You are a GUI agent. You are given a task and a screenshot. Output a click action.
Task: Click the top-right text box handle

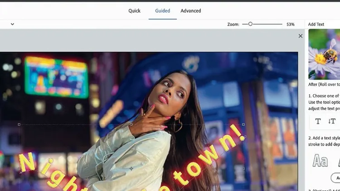(243, 124)
